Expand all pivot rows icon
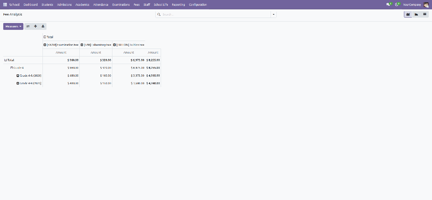 [x=36, y=26]
